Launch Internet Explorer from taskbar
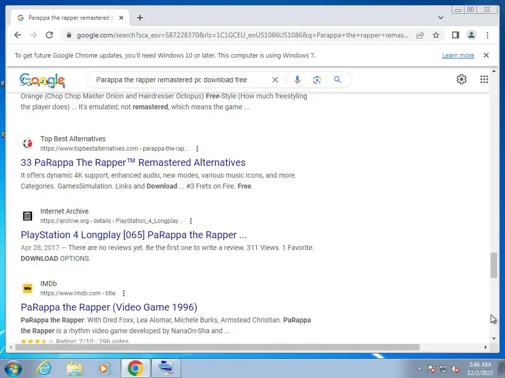This screenshot has height=378, width=505. [44, 368]
